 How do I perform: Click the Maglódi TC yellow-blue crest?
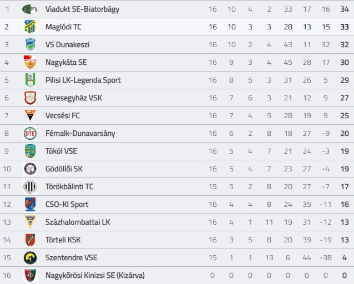tap(31, 27)
